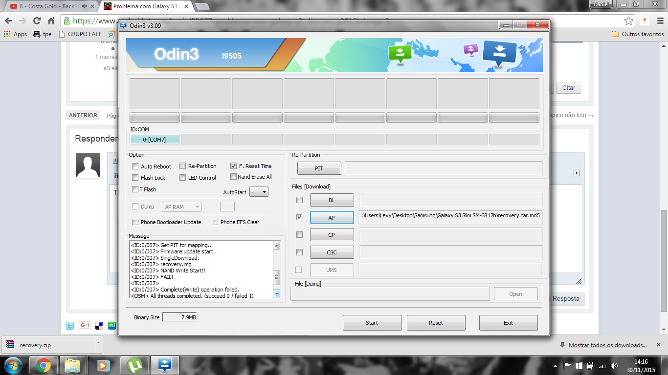
Task: Click the AP file button
Action: (x=332, y=218)
